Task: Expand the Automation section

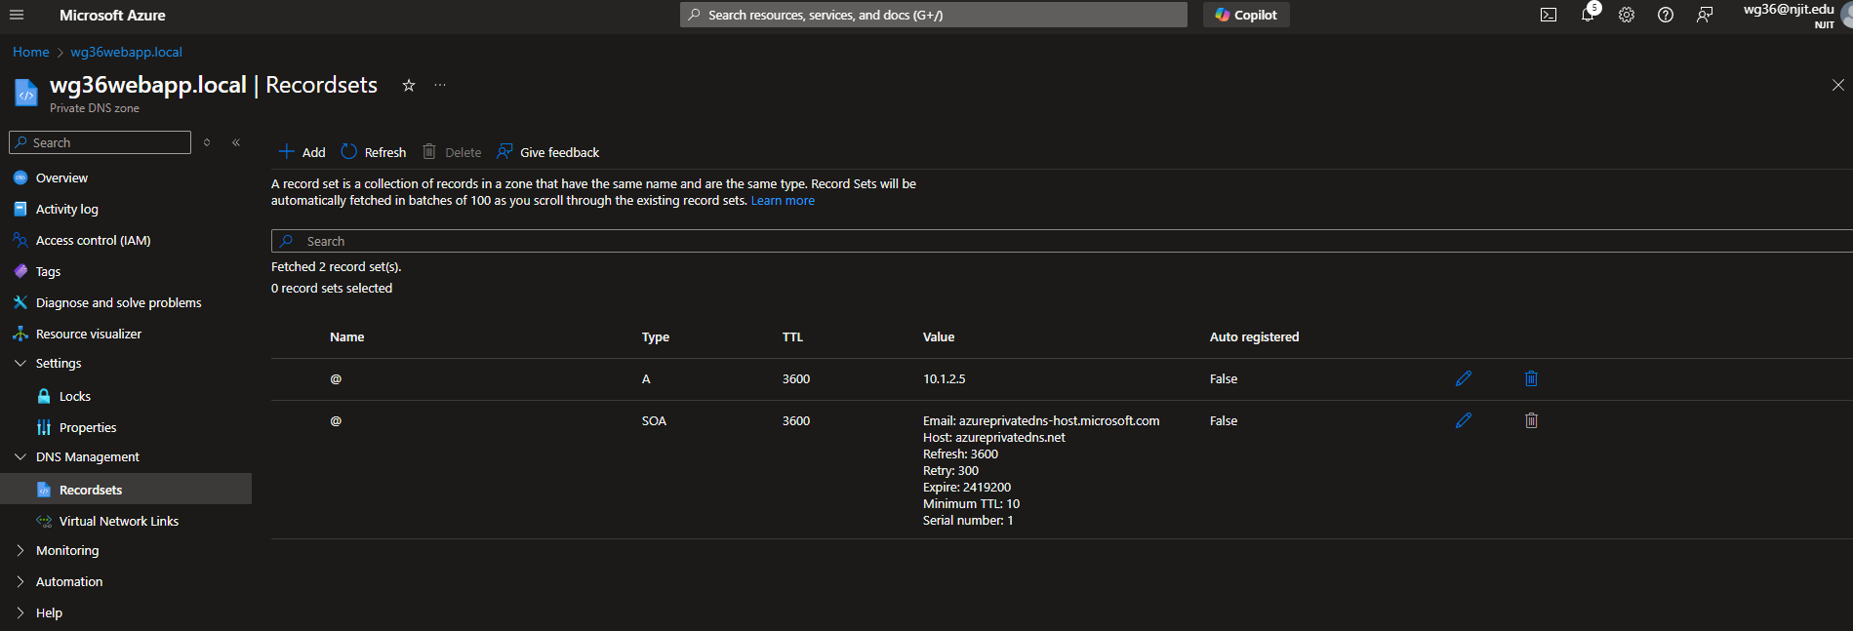Action: click(x=20, y=581)
